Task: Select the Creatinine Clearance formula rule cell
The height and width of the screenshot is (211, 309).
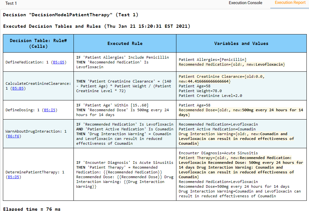Action: [125, 86]
